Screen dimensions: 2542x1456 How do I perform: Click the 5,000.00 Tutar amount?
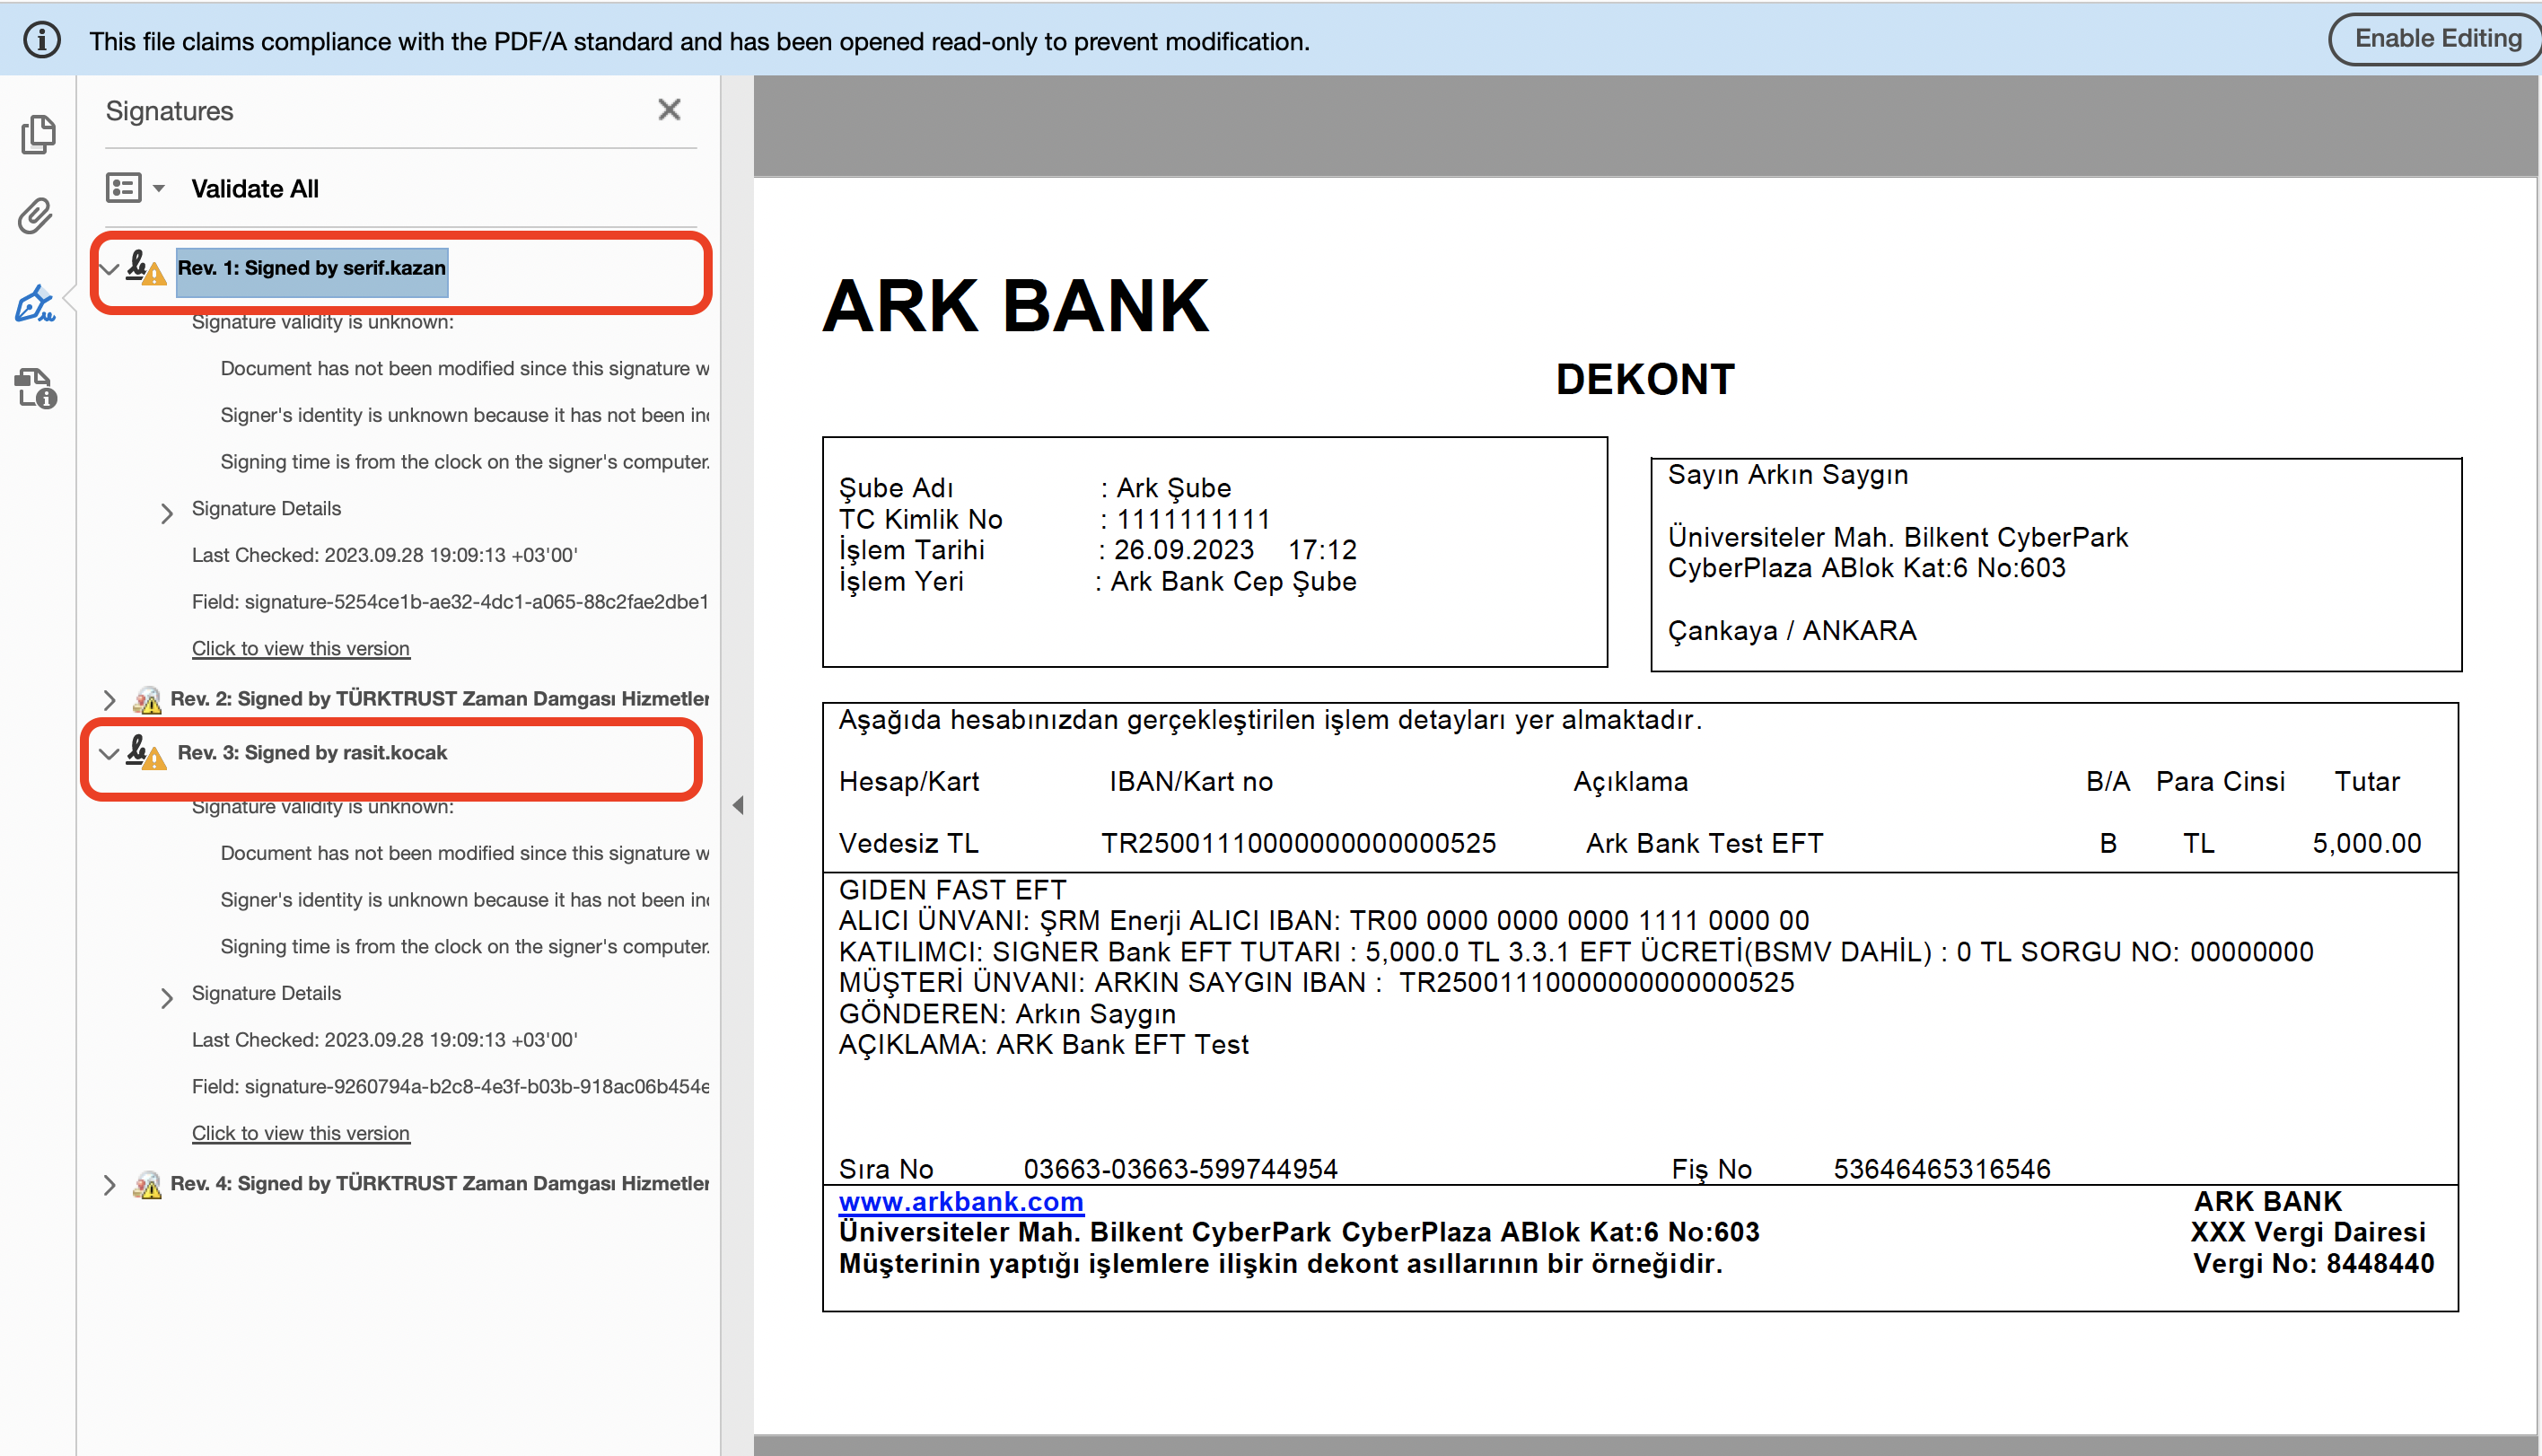(x=2366, y=843)
